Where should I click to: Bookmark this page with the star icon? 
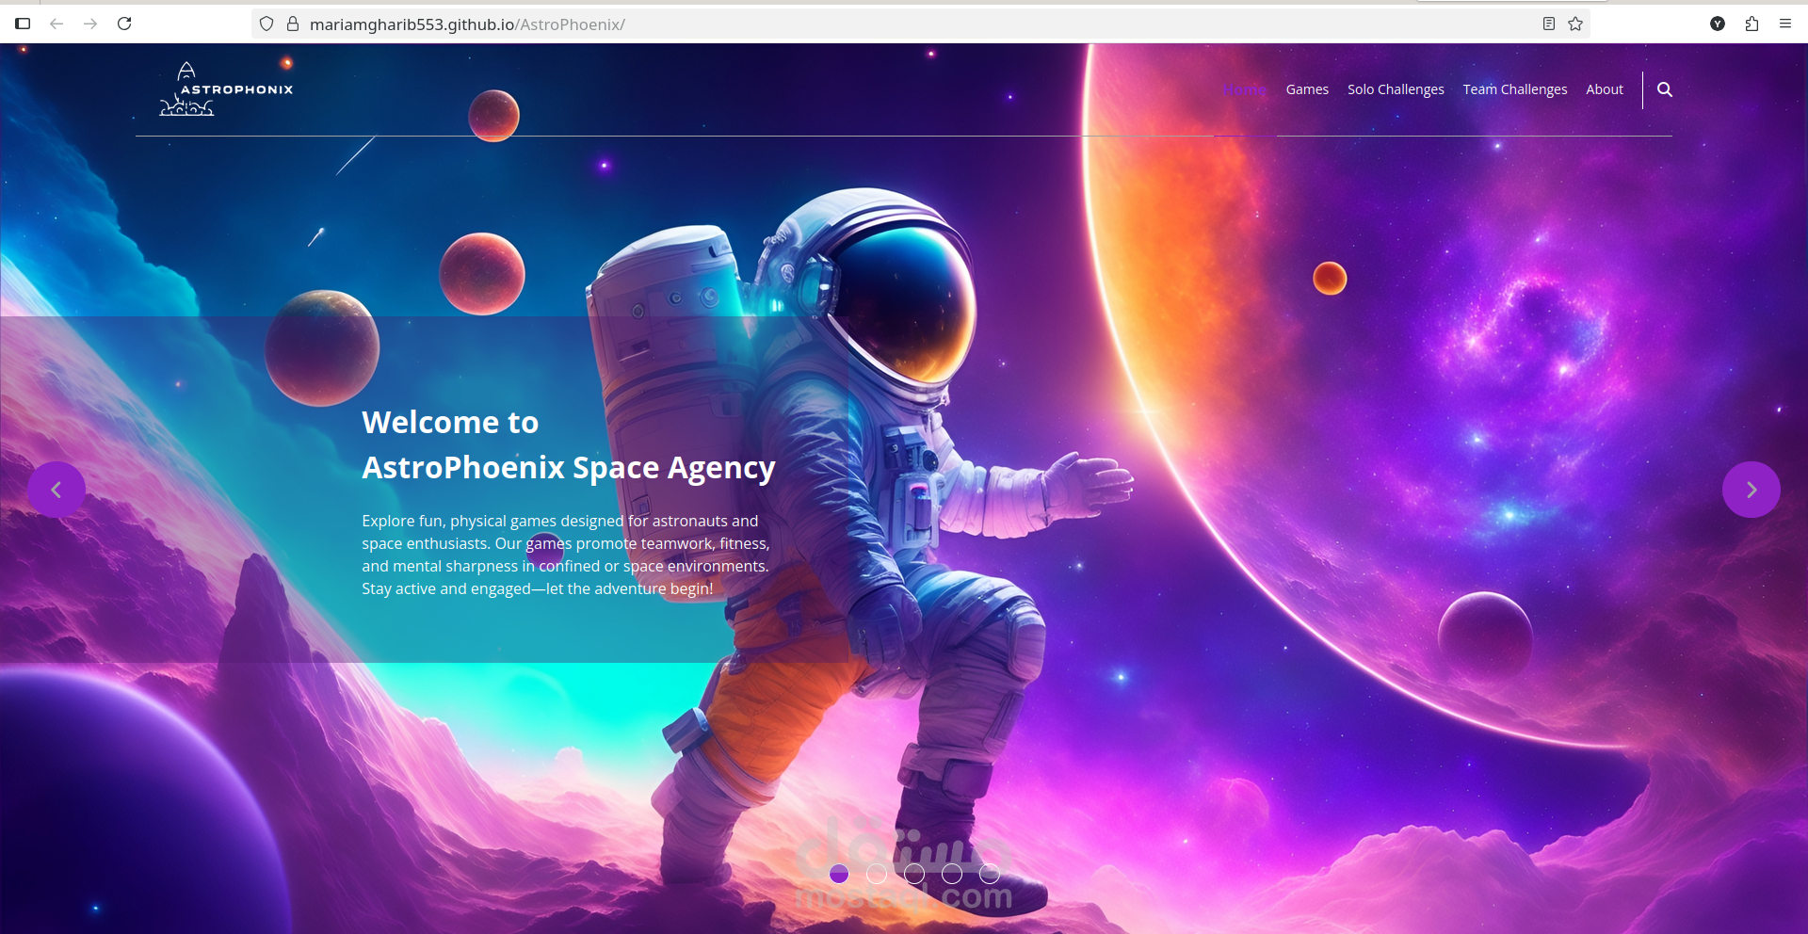(x=1575, y=24)
